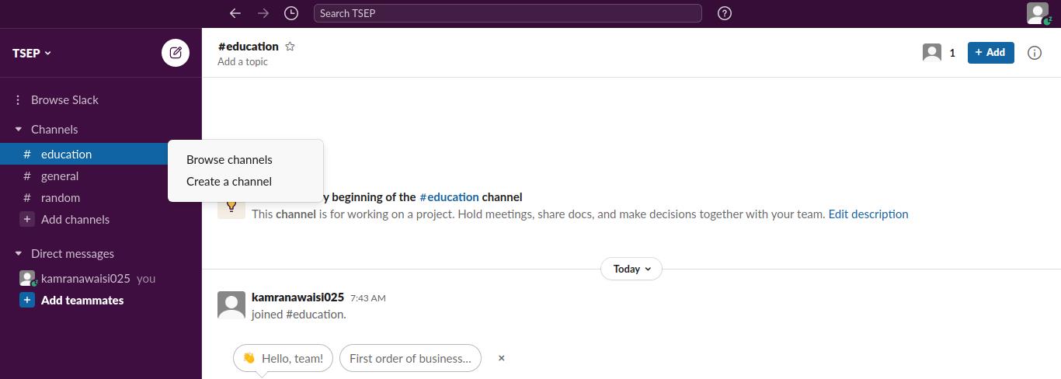Click the compose new message icon
Viewport: 1061px width, 379px height.
[x=176, y=53]
